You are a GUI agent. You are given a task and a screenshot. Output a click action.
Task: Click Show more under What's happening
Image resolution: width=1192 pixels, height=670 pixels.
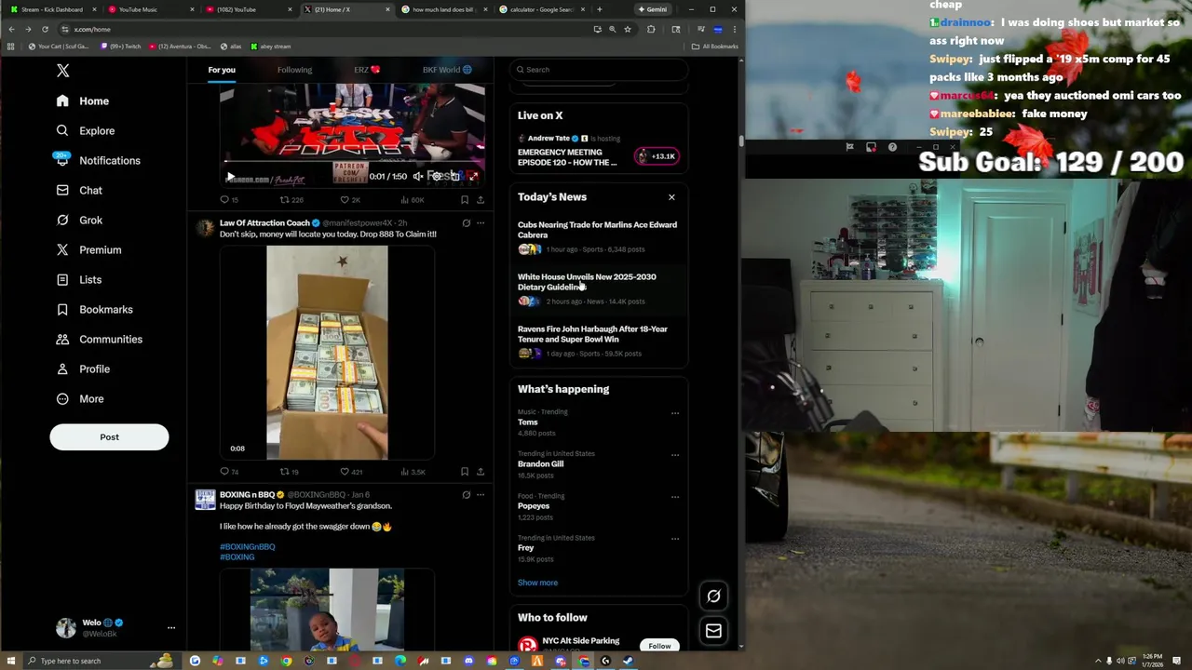click(537, 583)
